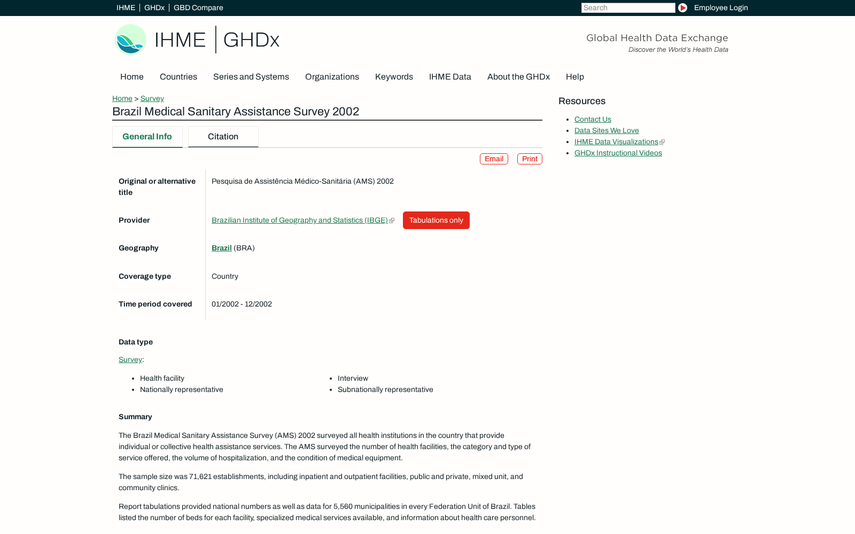Go to Home in the main menu
This screenshot has width=855, height=534.
[132, 77]
